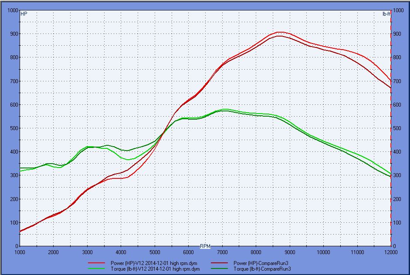Click the 900 value on the right lb-ft axis
The width and height of the screenshot is (410, 275).
click(x=398, y=34)
